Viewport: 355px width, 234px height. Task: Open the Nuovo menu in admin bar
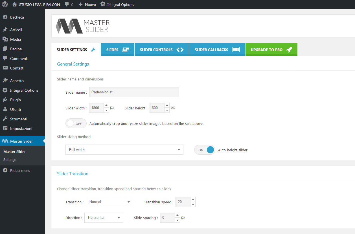click(x=87, y=4)
